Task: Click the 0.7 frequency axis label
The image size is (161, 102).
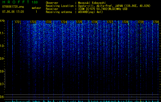Action: 2,84
